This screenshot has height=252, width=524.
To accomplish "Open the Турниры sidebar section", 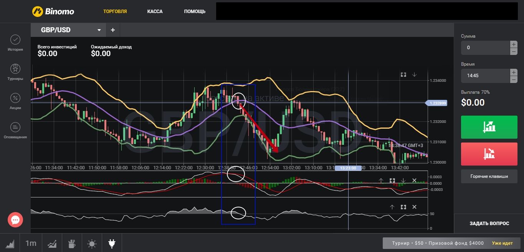I will pyautogui.click(x=15, y=72).
